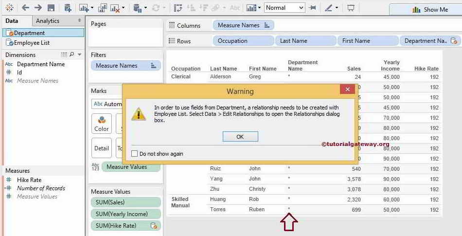Open the Normal fit combo box
462x236 pixels.
point(284,8)
